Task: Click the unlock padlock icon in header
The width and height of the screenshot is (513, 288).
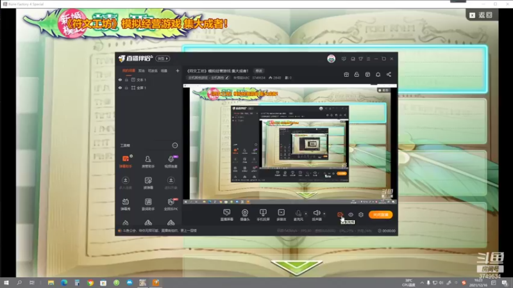Action: pyautogui.click(x=357, y=74)
